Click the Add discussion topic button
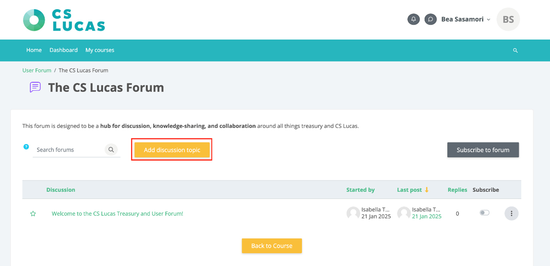The width and height of the screenshot is (550, 266). pos(172,150)
